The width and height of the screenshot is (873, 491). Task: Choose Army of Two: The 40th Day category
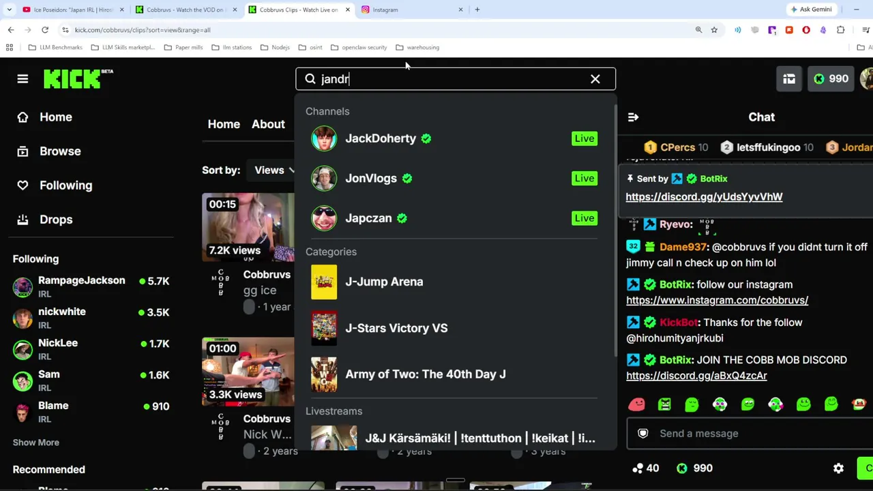pos(454,374)
